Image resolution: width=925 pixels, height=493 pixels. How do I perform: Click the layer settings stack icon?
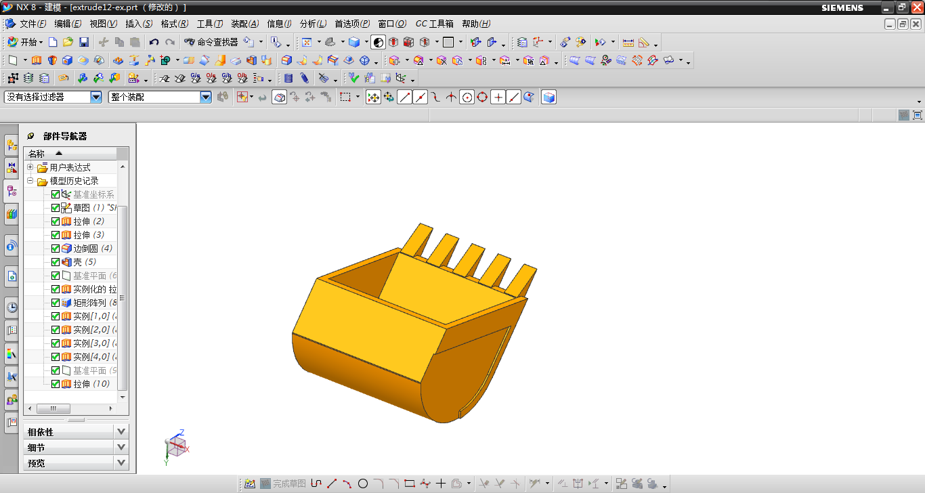tap(28, 78)
